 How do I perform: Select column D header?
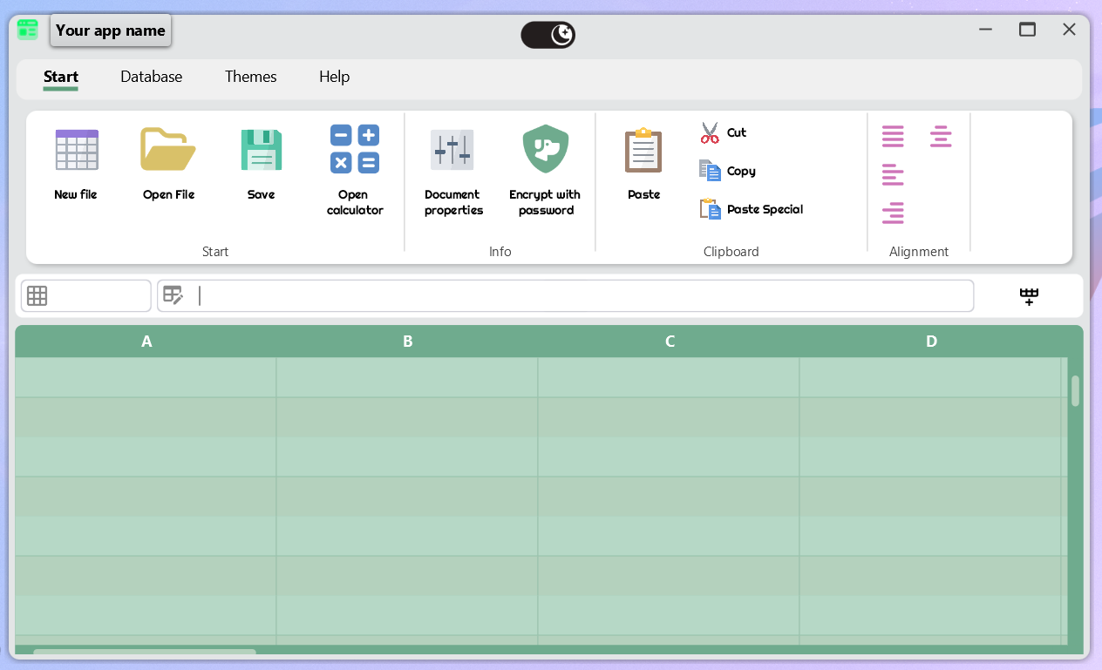click(931, 342)
